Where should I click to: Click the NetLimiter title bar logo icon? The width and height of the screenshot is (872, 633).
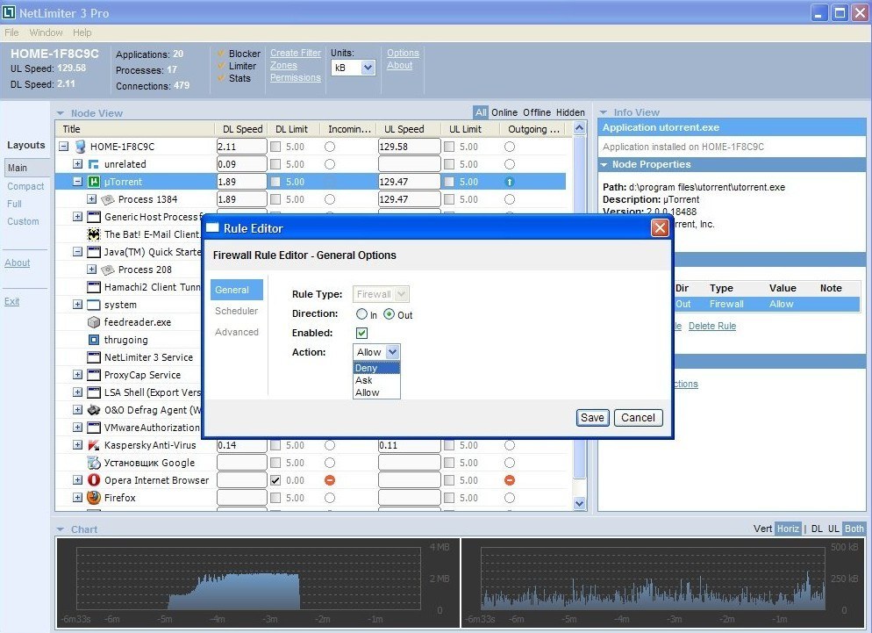pos(9,12)
